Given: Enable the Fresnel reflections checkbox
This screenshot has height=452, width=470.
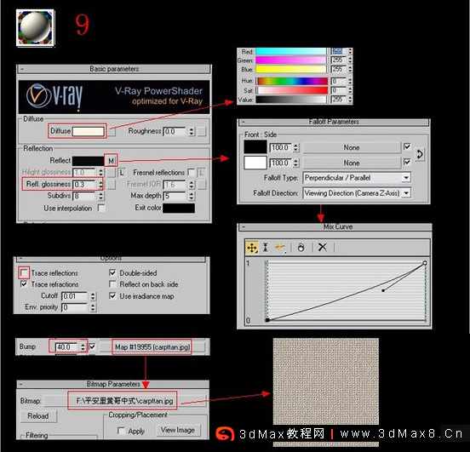Looking at the screenshot, I should click(191, 172).
